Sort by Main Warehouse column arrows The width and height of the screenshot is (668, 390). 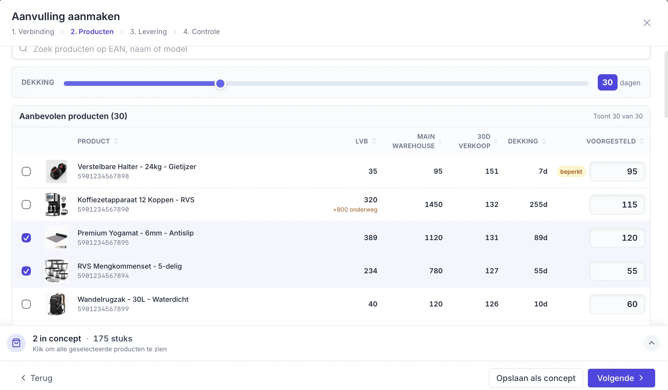[x=440, y=141]
